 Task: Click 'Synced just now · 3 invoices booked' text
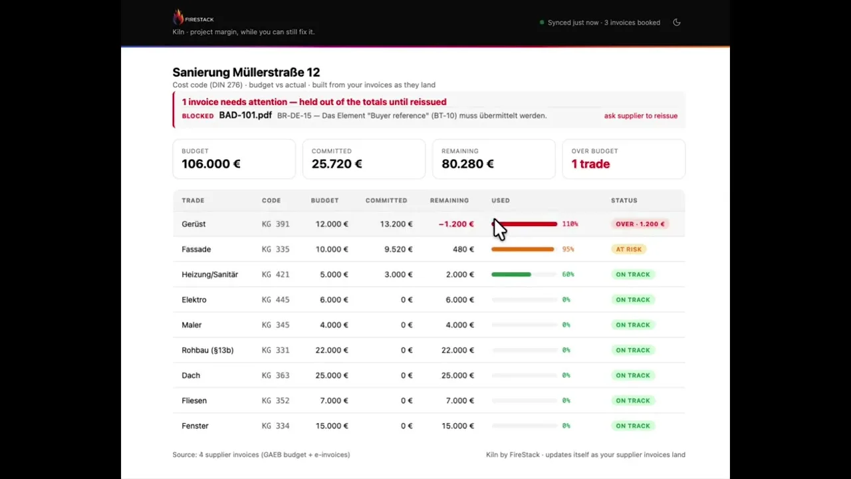[x=604, y=23]
